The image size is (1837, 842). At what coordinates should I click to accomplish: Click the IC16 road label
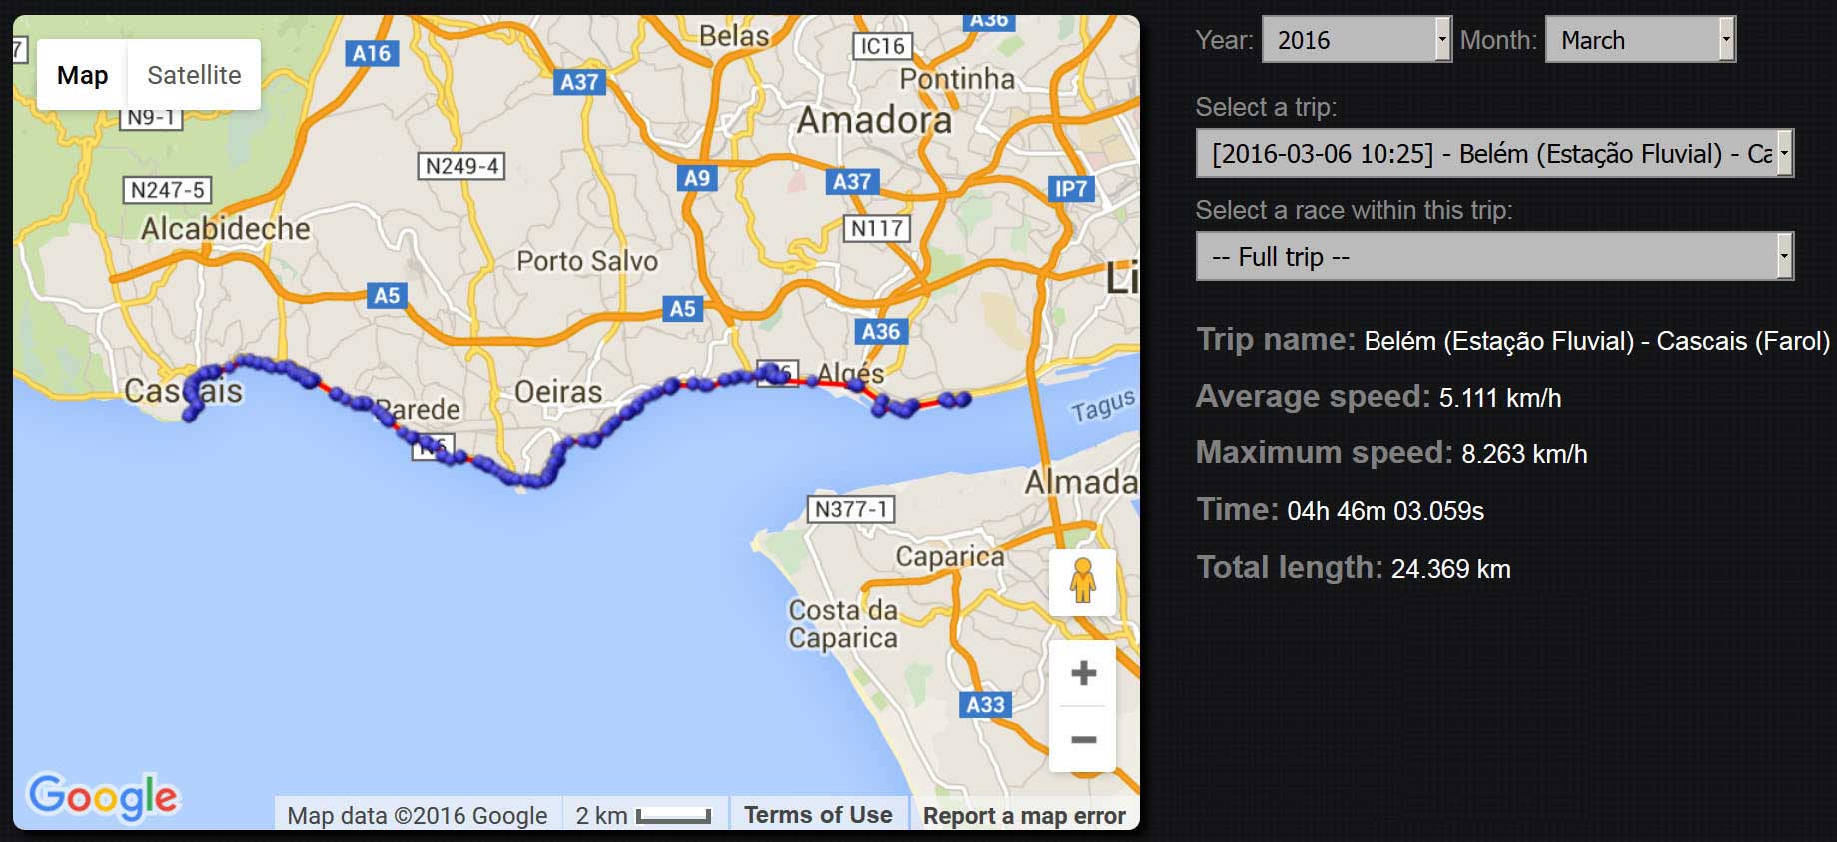click(882, 46)
